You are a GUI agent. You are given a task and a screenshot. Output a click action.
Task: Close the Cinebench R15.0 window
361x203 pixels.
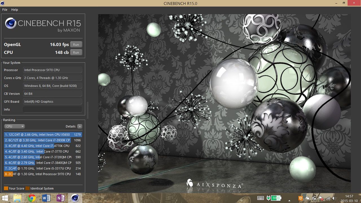tap(354, 3)
